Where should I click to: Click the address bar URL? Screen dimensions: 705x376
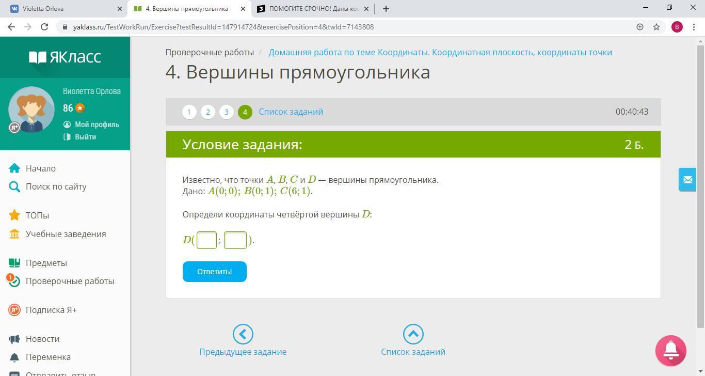[x=223, y=27]
